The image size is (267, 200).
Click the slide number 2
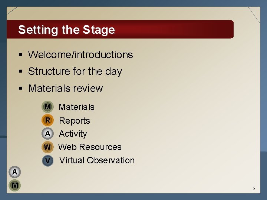tap(254, 189)
